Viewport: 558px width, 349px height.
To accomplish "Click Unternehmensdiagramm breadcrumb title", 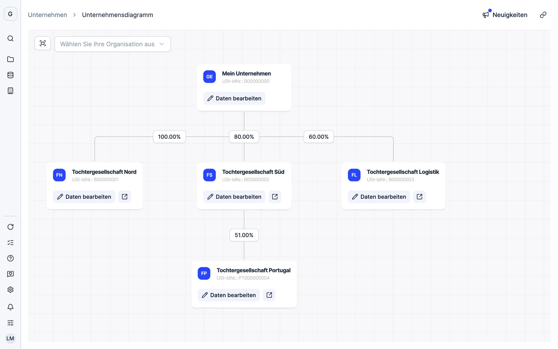I will (x=117, y=15).
